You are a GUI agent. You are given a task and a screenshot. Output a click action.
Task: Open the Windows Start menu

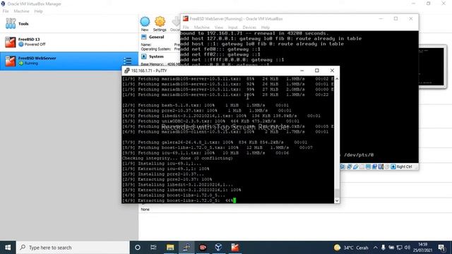(x=8, y=248)
